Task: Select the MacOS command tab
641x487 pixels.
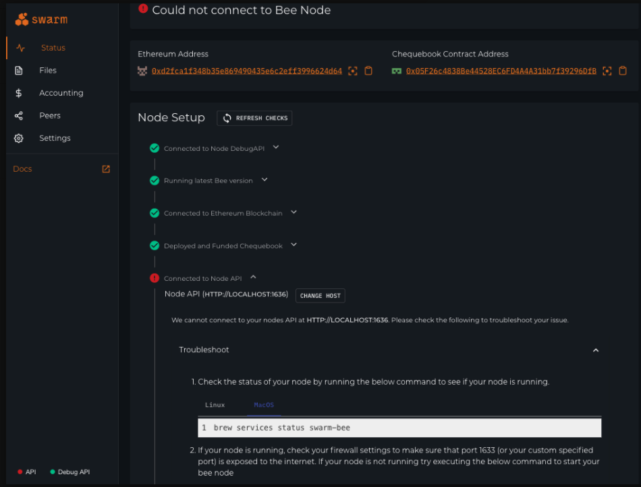Action: pos(264,405)
